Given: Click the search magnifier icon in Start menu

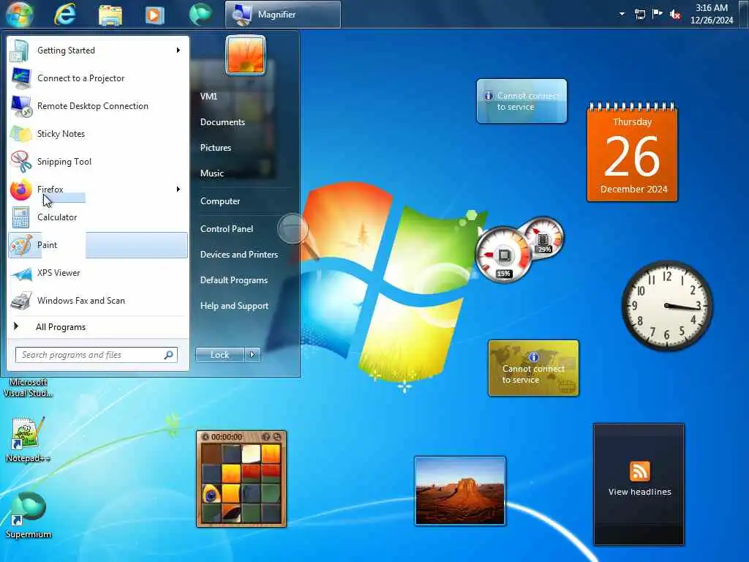Looking at the screenshot, I should point(169,355).
